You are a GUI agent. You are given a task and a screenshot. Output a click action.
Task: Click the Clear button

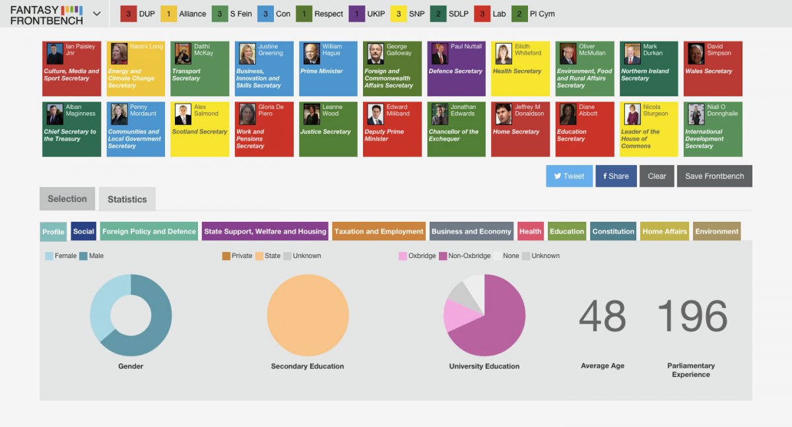(x=657, y=176)
